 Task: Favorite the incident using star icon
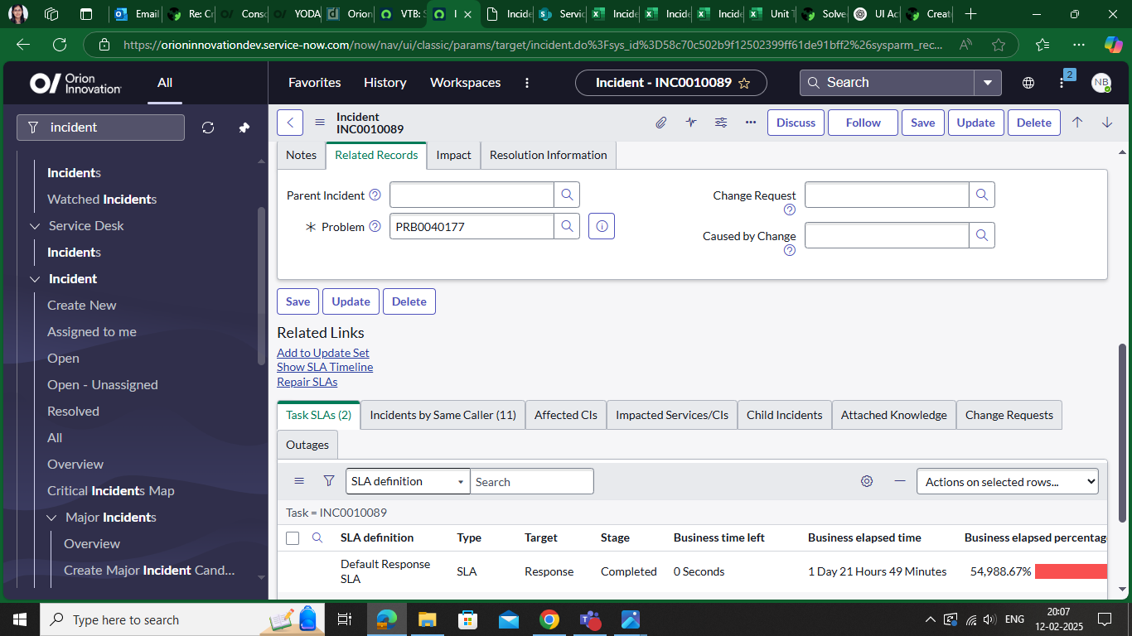click(x=744, y=83)
